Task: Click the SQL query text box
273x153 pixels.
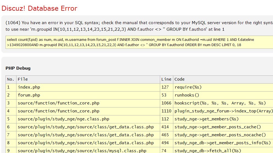Action: 139,42
